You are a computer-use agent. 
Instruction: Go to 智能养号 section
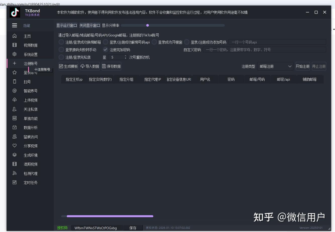tap(31, 91)
